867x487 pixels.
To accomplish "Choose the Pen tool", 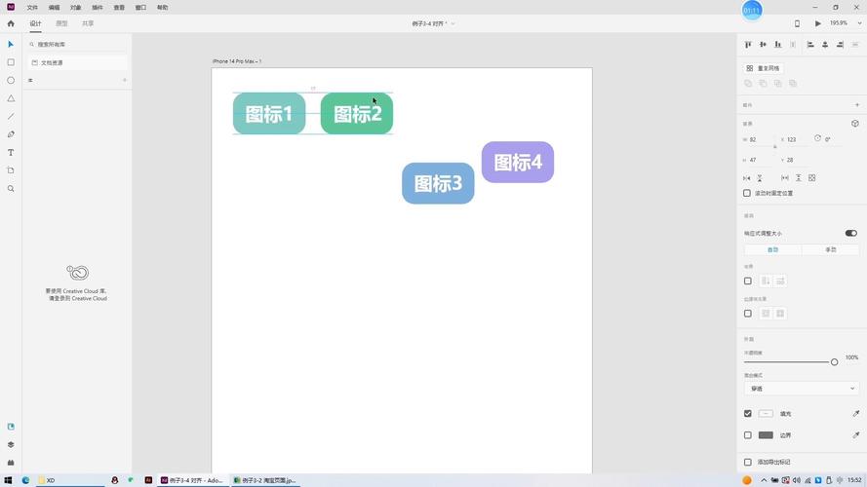I will coord(11,134).
